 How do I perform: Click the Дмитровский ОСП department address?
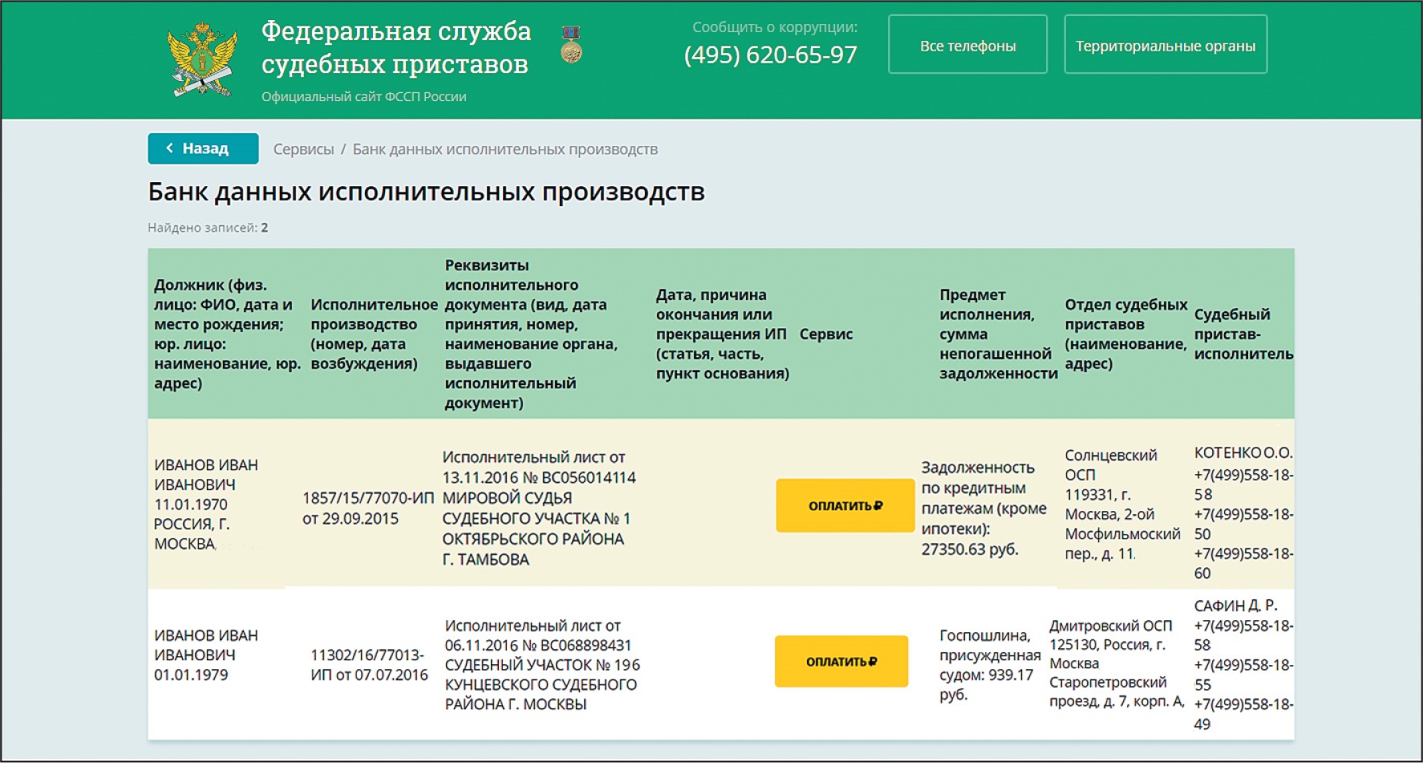pyautogui.click(x=1115, y=663)
